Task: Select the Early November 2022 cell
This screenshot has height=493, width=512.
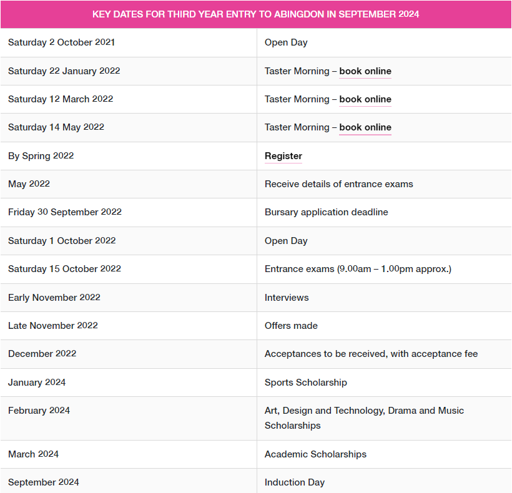Action: click(x=129, y=298)
